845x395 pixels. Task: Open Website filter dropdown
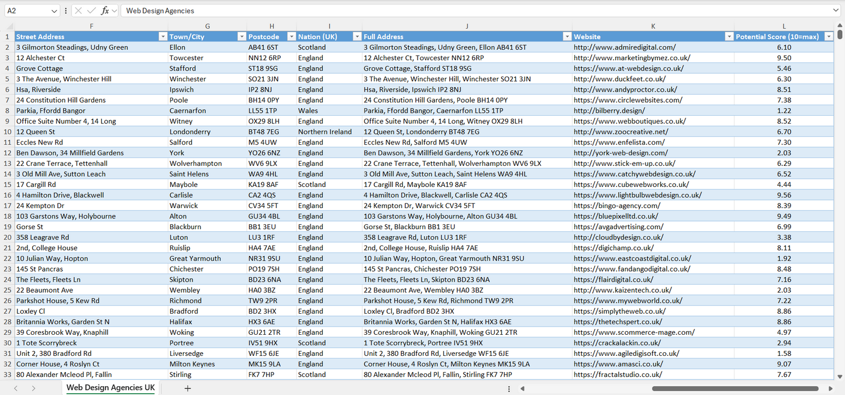(729, 36)
